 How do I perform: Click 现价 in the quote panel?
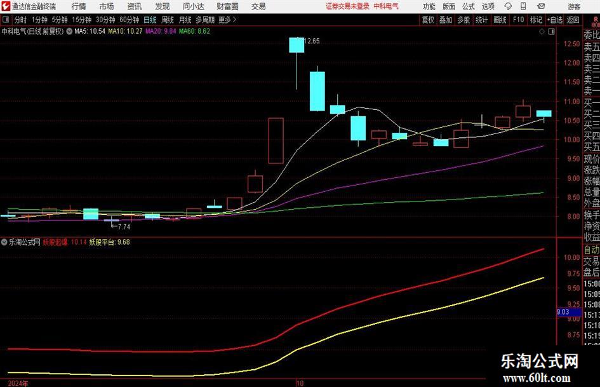click(592, 159)
